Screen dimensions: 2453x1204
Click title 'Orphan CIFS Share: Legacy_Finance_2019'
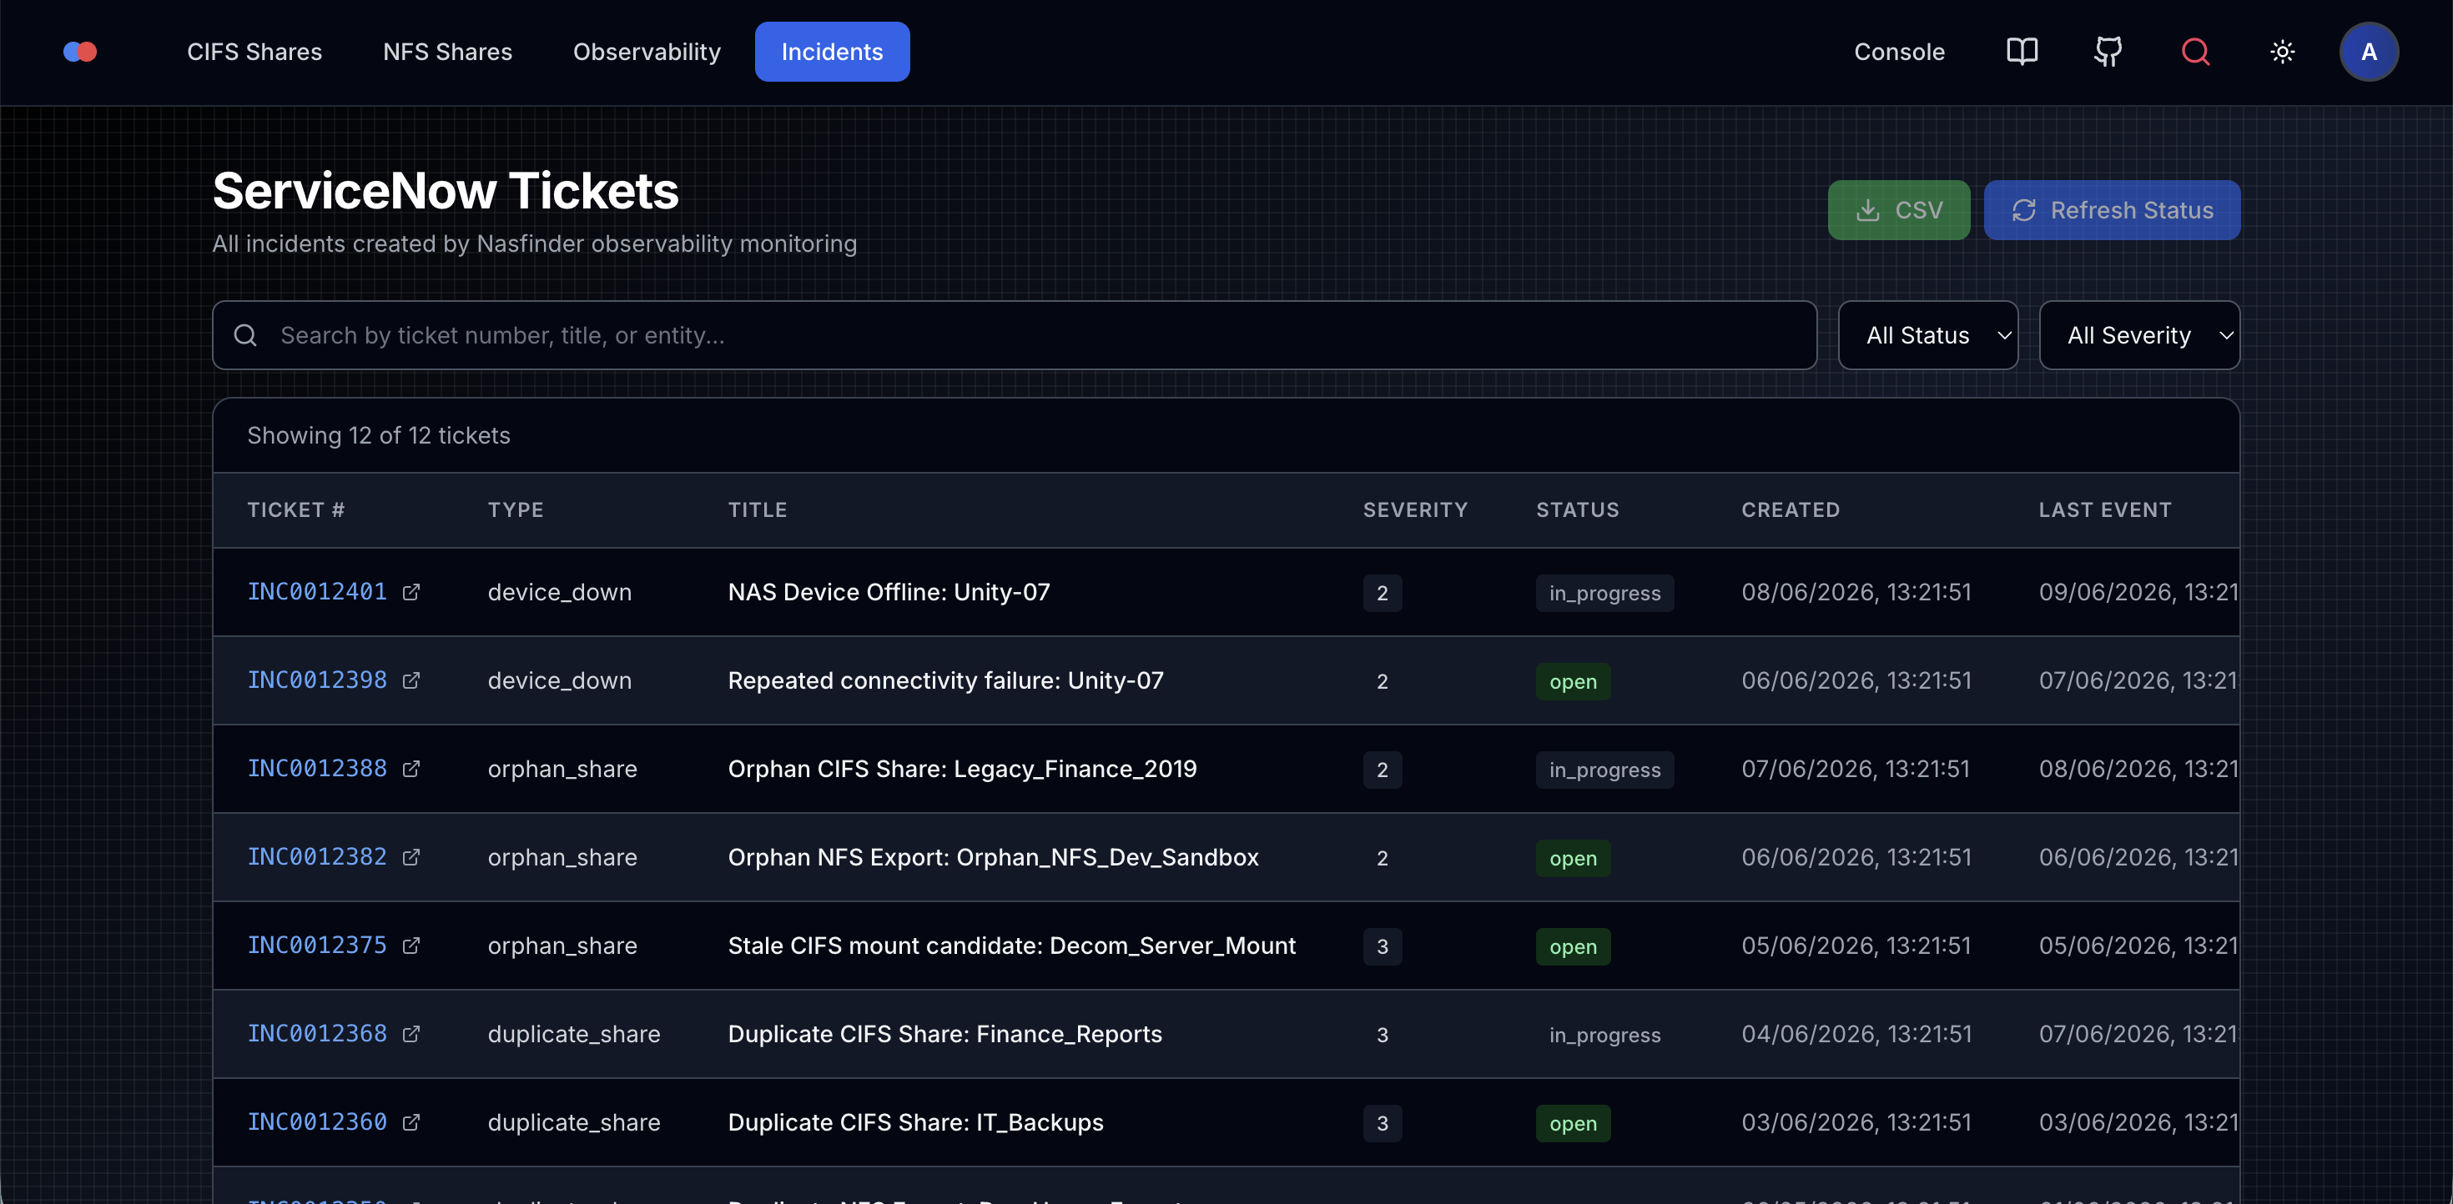coord(962,769)
